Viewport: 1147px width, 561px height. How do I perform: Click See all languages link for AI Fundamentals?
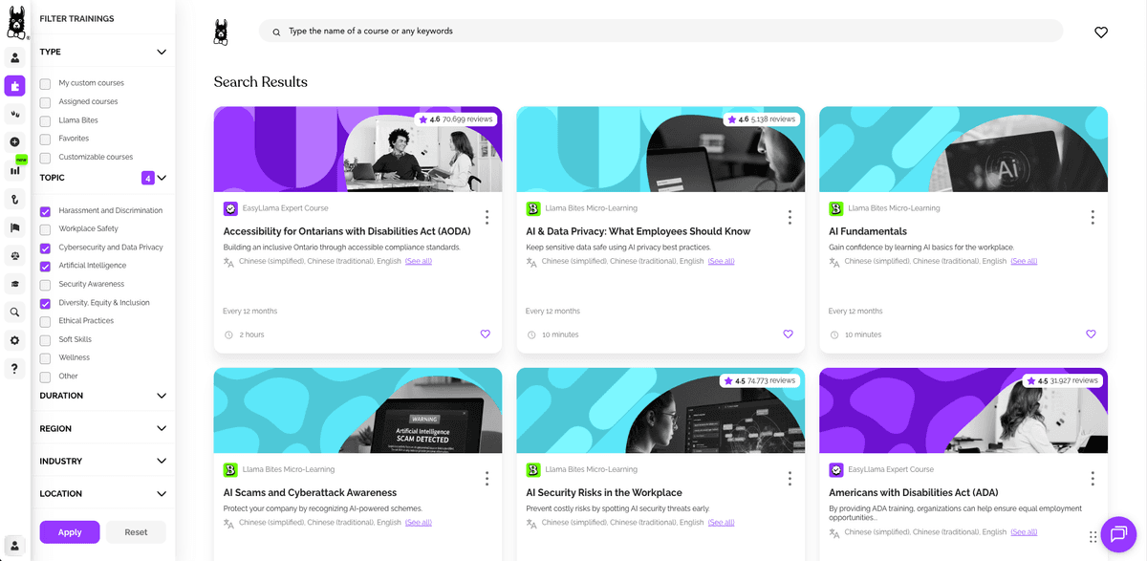1024,261
